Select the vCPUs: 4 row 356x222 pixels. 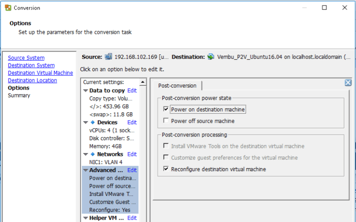(111, 130)
